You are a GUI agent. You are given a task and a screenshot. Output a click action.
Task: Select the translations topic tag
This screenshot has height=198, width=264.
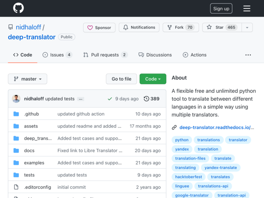click(209, 140)
